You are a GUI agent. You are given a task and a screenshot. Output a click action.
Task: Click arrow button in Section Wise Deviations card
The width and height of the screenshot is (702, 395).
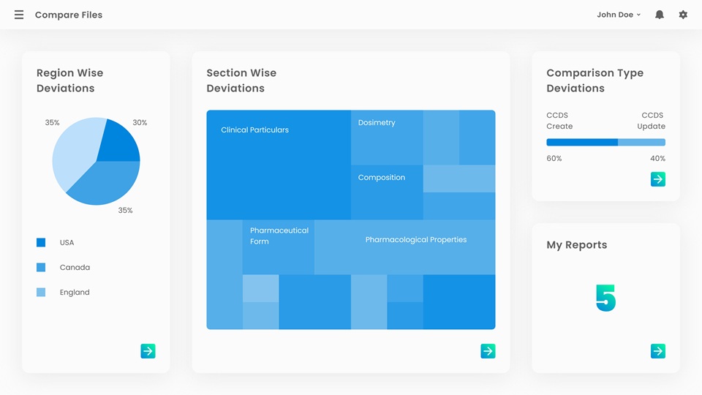point(488,351)
